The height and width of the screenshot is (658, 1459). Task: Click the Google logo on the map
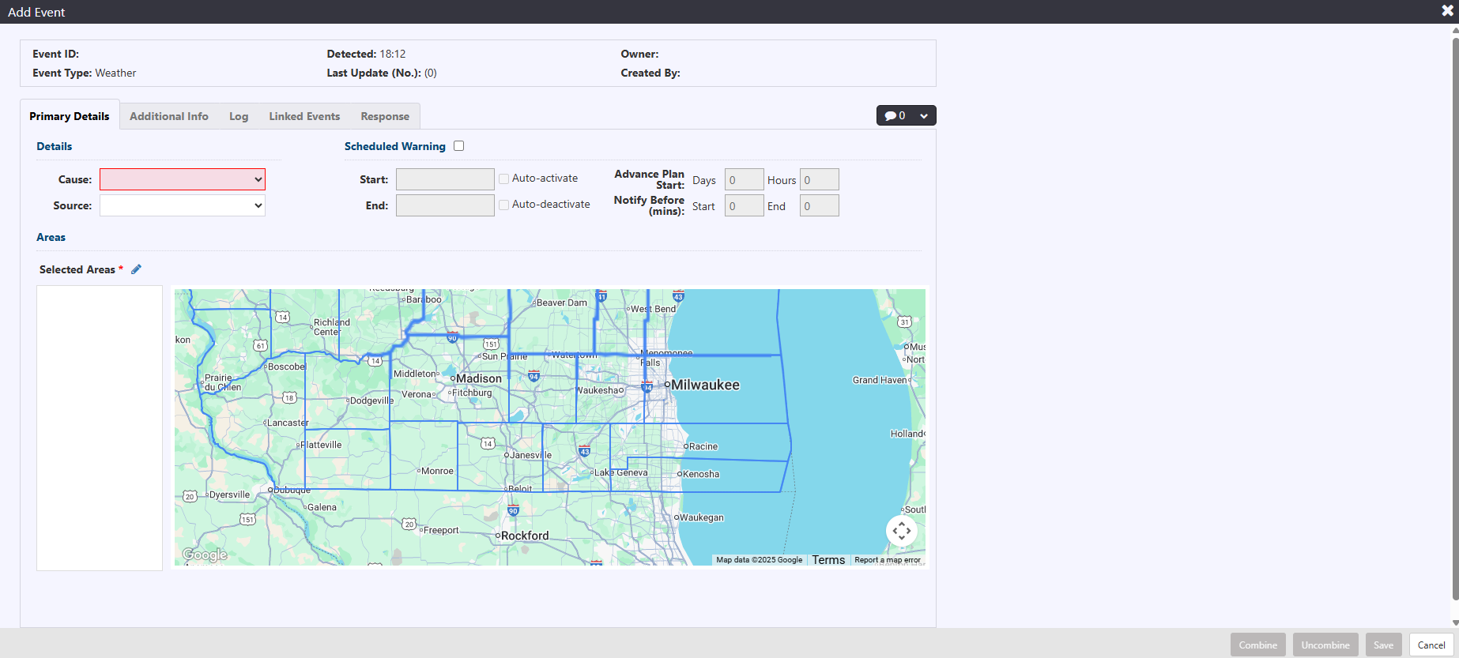pos(205,555)
